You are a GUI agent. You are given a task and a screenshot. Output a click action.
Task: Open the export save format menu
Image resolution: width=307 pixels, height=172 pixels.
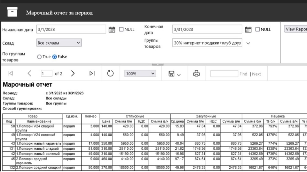pos(174,74)
